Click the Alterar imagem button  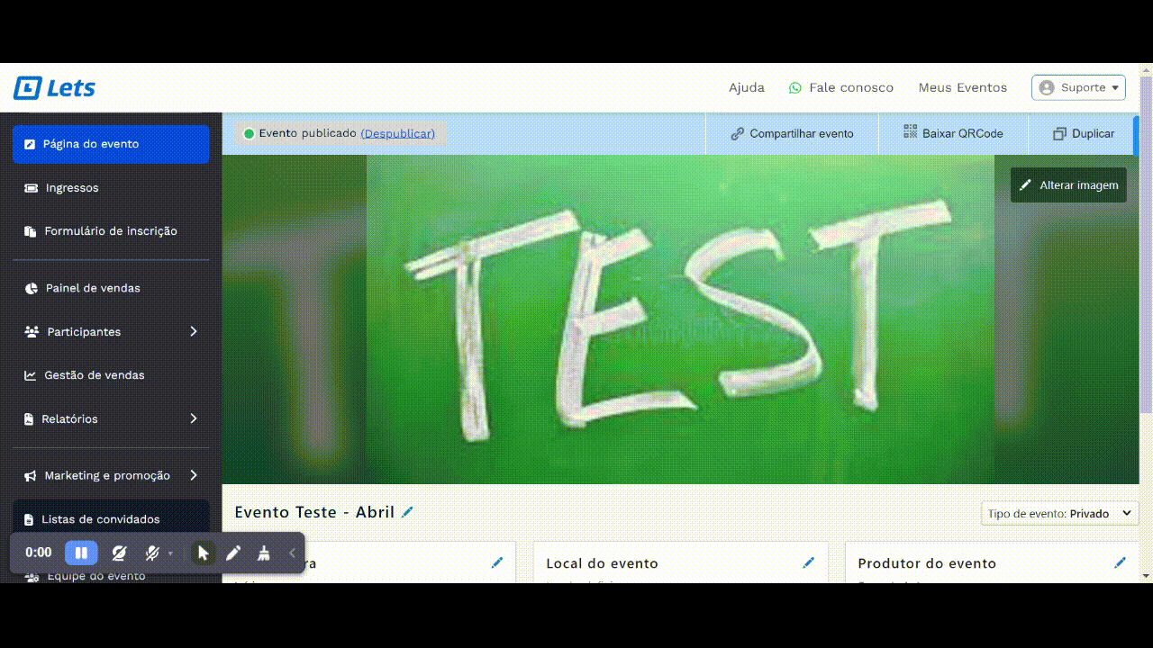coord(1068,184)
